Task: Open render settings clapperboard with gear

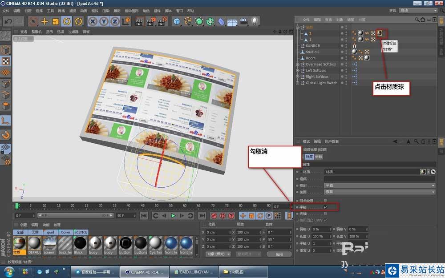Action: (162, 21)
